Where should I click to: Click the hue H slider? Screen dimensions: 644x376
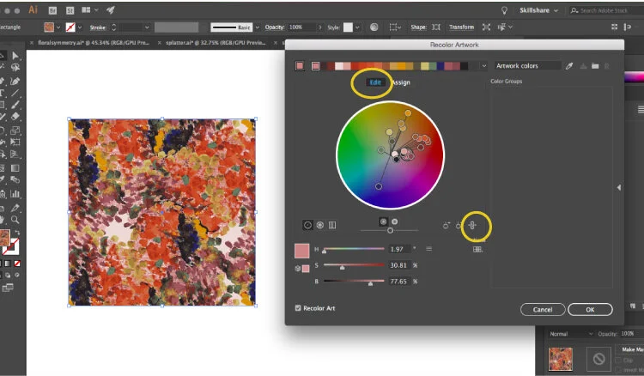pos(354,249)
